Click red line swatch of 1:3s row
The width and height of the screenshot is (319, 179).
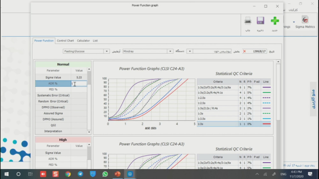pos(267,124)
